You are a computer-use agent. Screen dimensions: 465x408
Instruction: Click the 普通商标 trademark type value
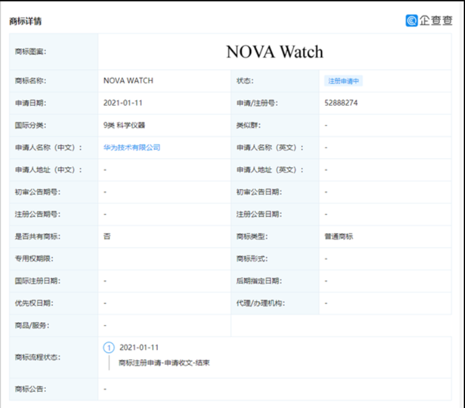339,236
